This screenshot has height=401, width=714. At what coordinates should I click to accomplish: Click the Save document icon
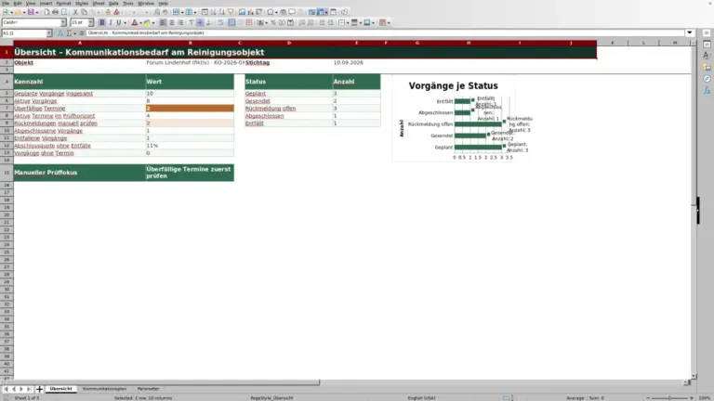(31, 12)
